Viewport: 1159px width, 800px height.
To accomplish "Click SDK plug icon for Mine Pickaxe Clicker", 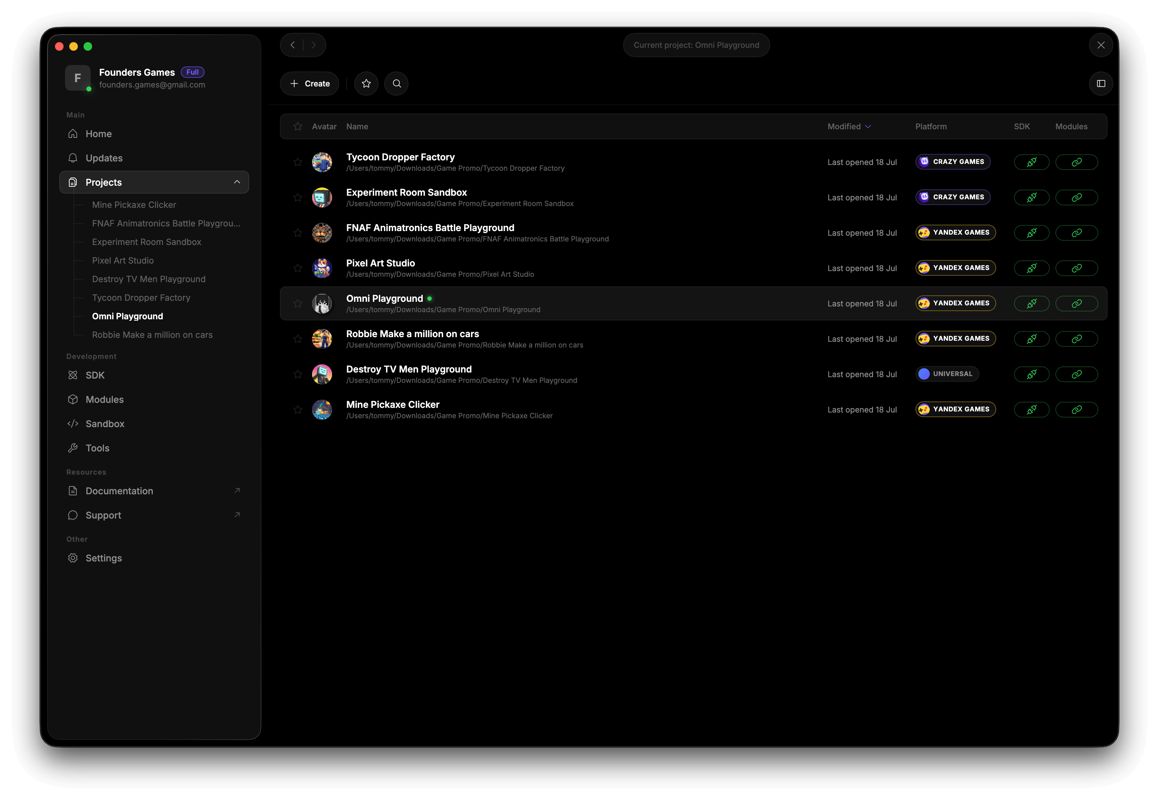I will pos(1031,410).
